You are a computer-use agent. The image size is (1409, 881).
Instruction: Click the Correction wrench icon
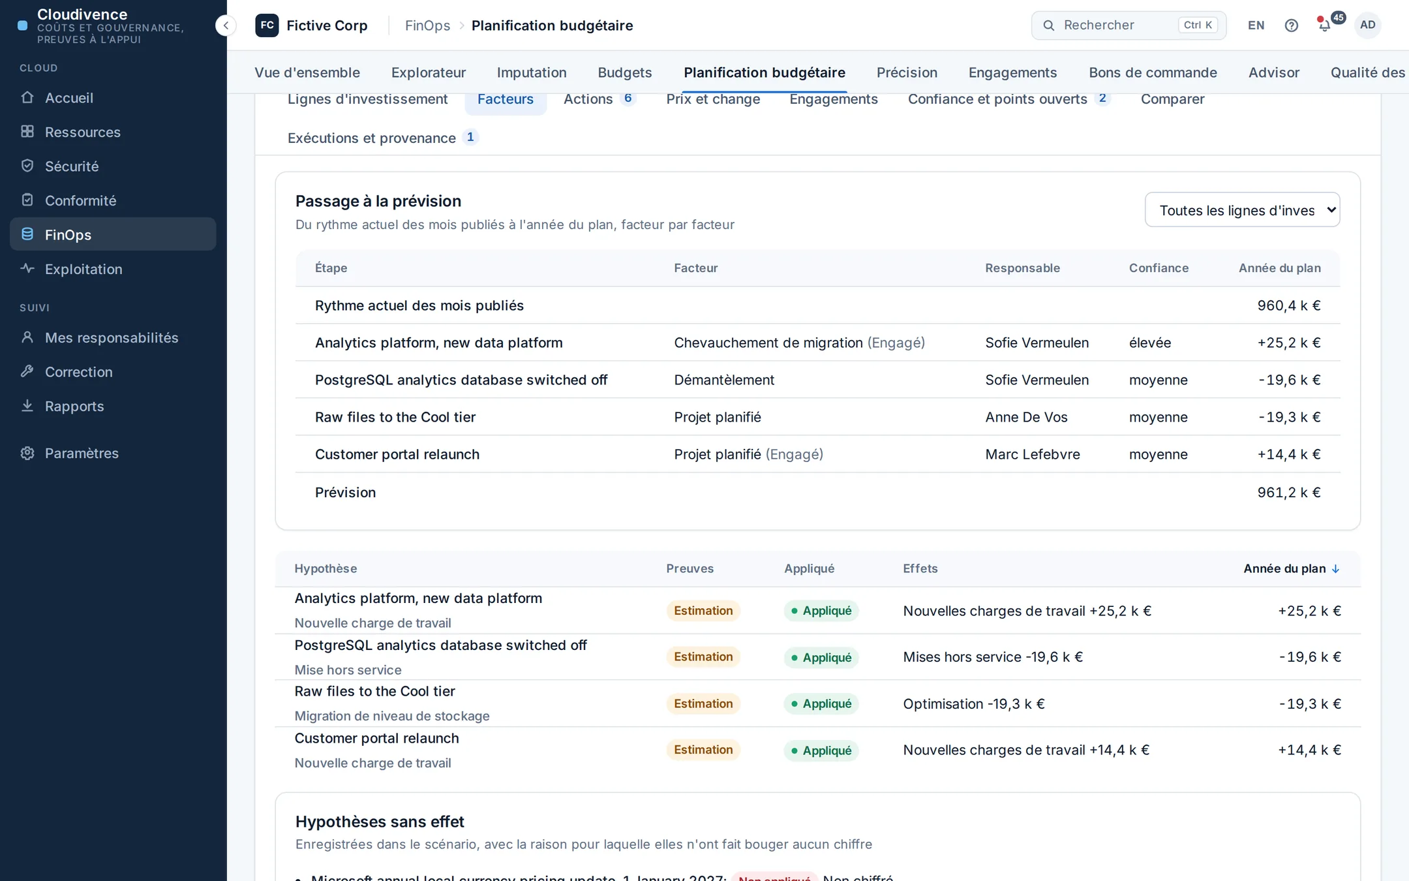[27, 371]
